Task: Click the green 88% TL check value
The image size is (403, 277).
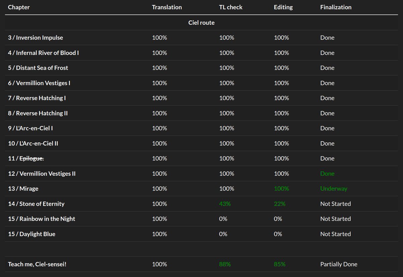Action: point(225,264)
